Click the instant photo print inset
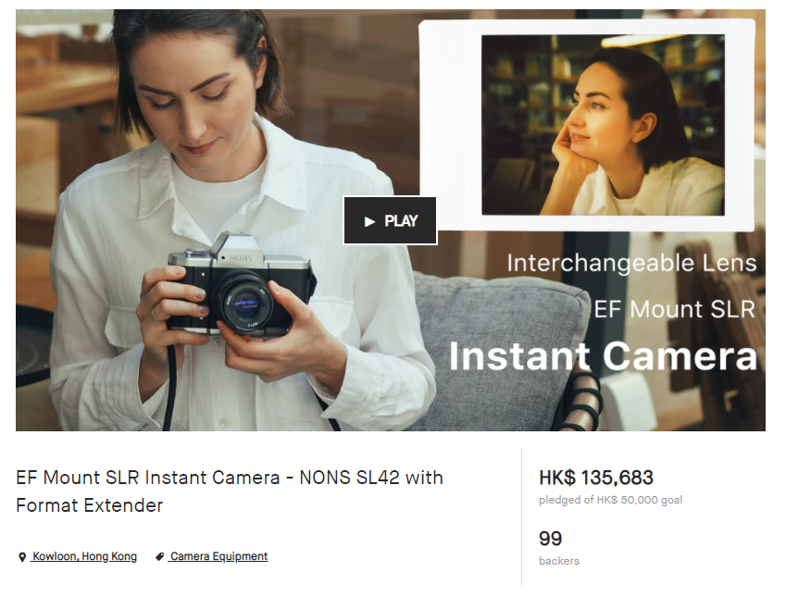Image resolution: width=786 pixels, height=597 pixels. pos(590,125)
